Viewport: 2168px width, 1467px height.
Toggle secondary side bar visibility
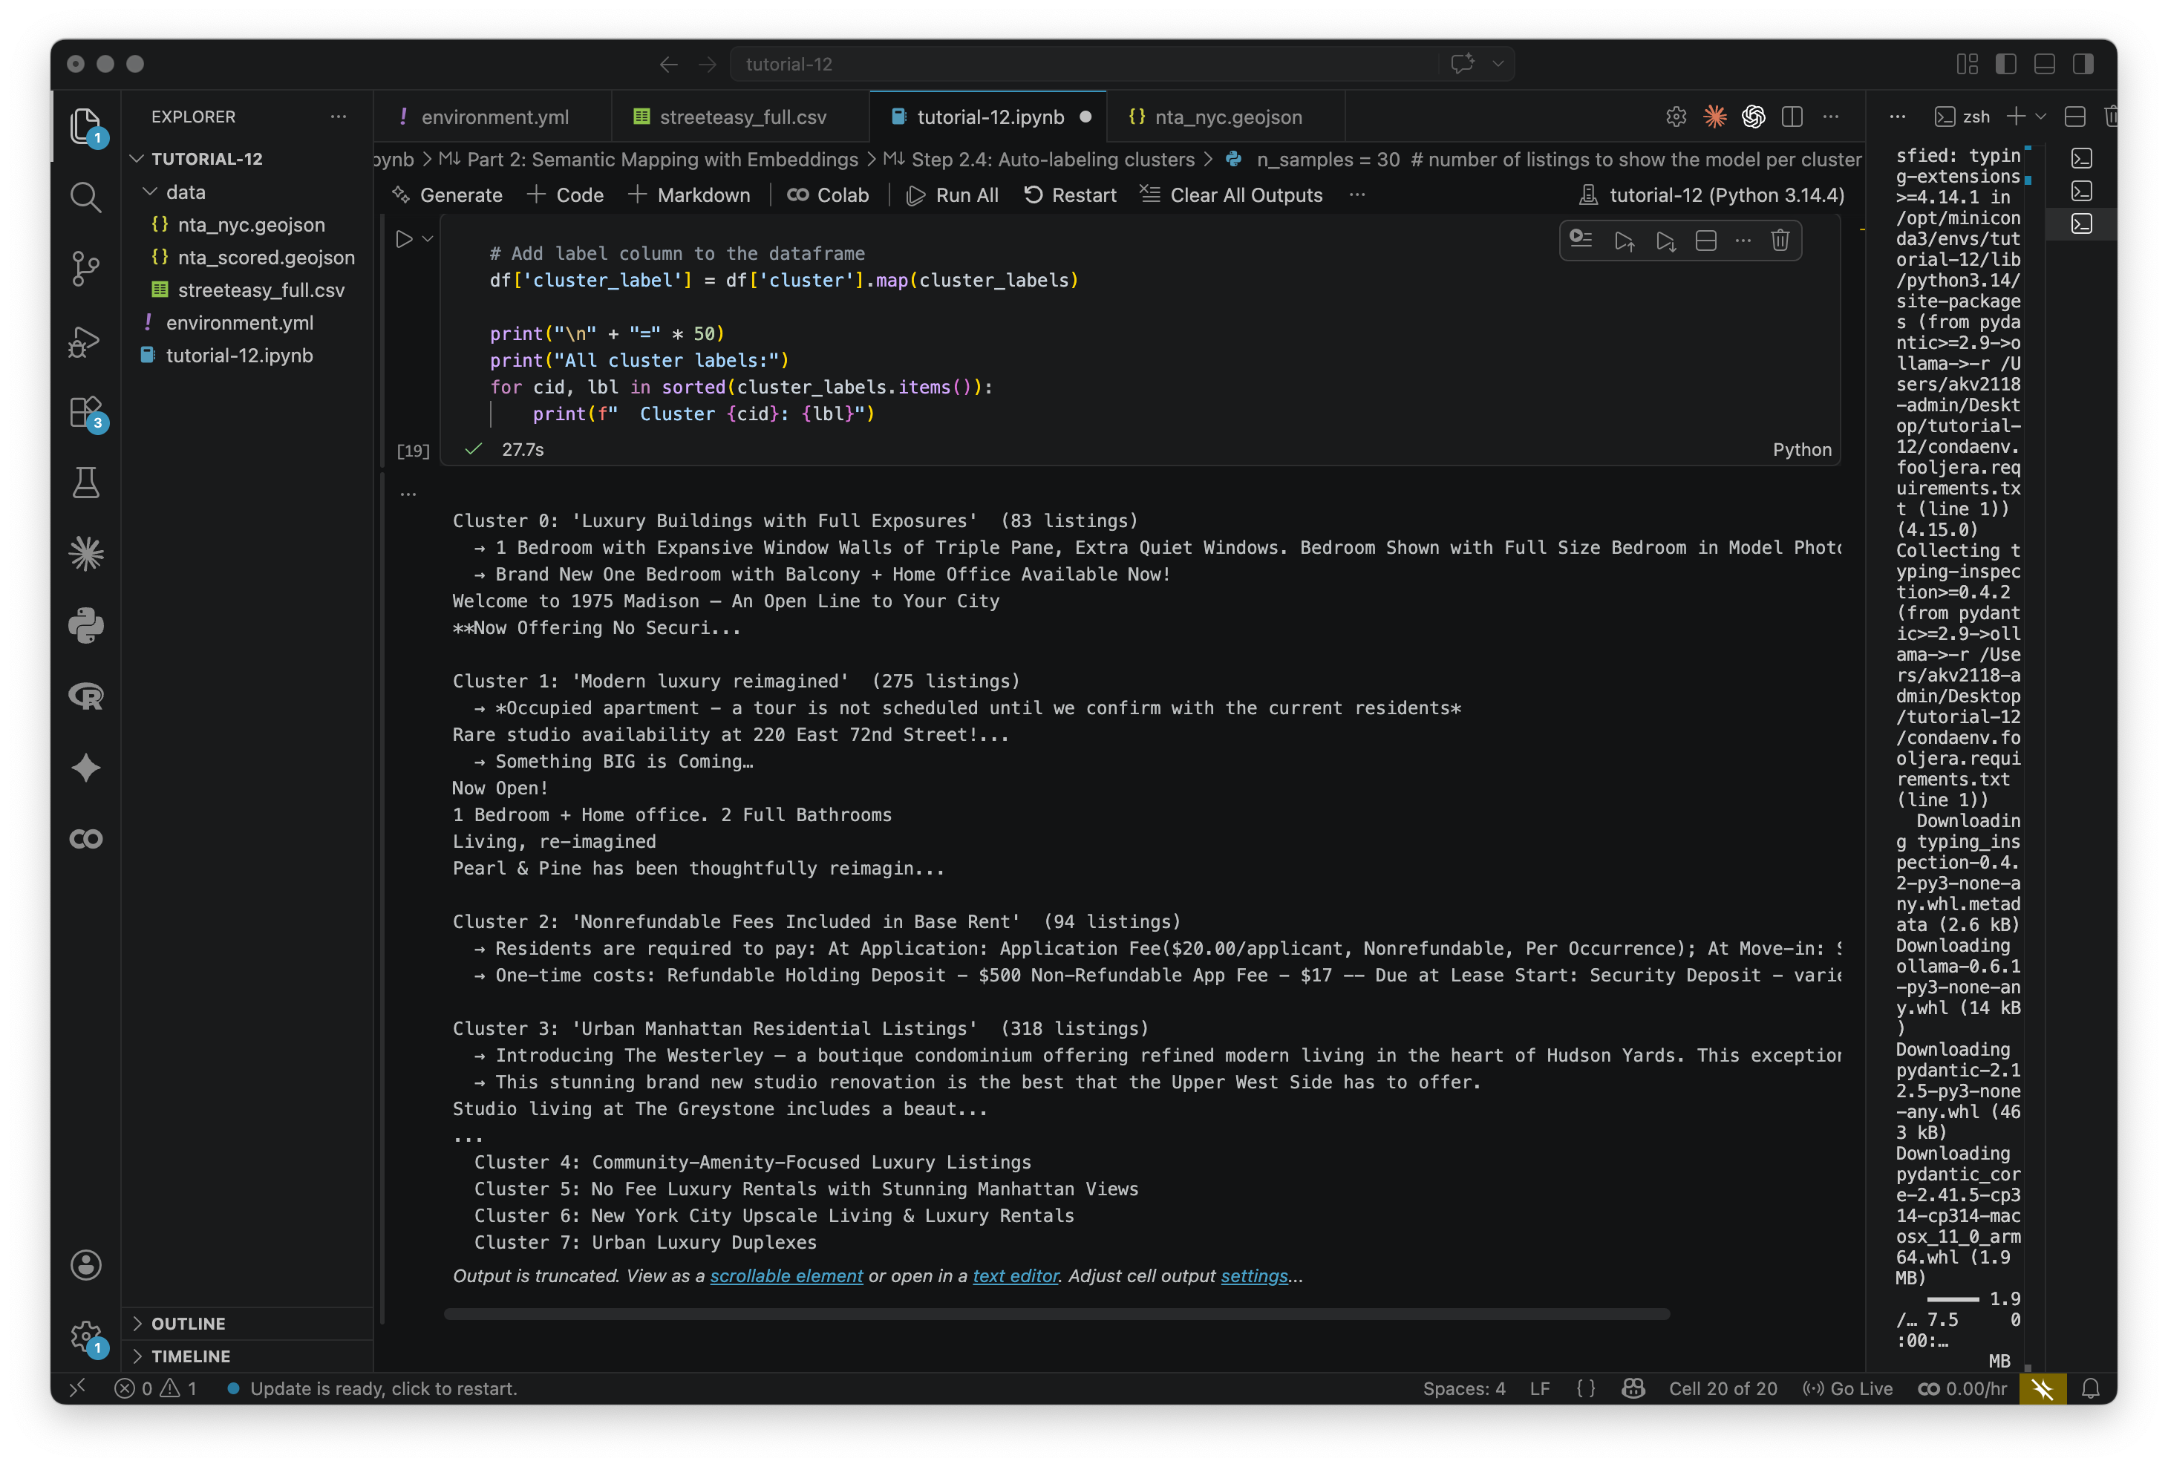[2083, 63]
